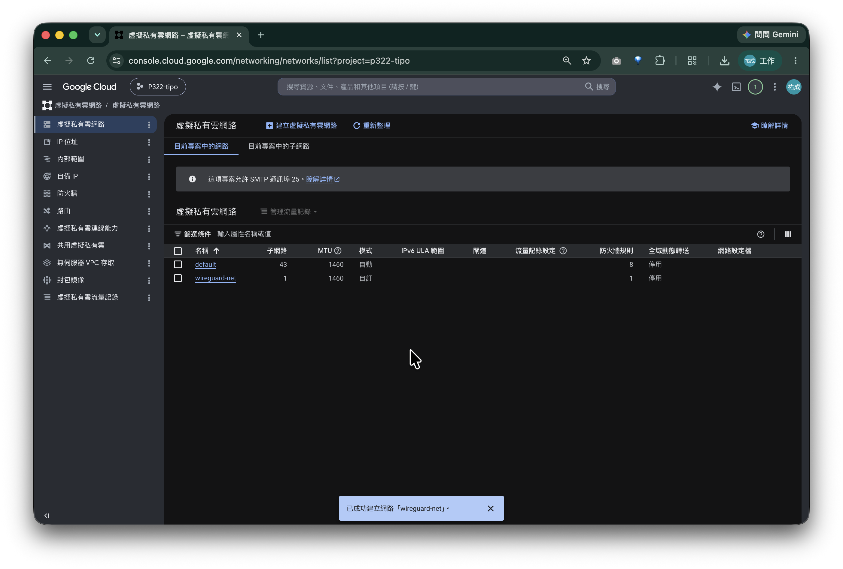Click the column display options icon
This screenshot has height=569, width=843.
(787, 234)
